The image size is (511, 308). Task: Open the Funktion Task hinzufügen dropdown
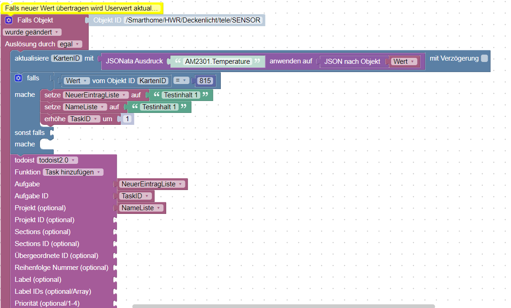pyautogui.click(x=73, y=172)
